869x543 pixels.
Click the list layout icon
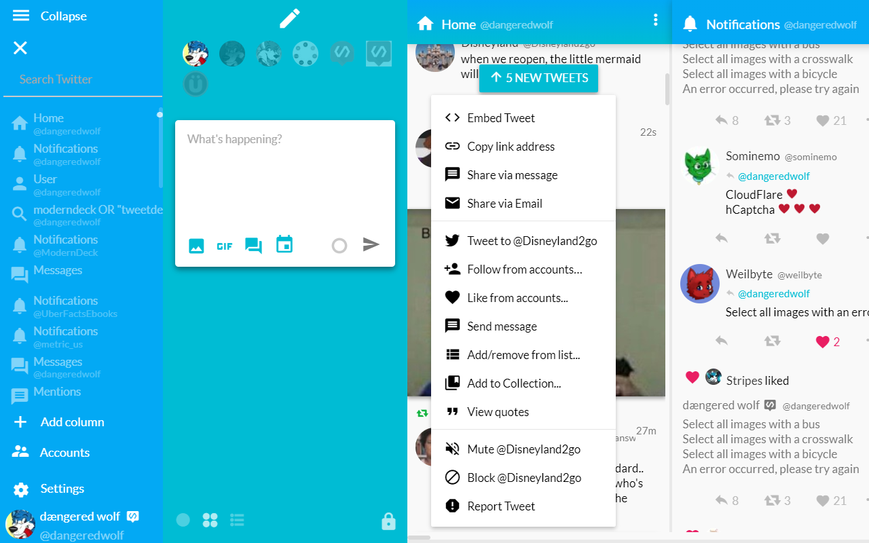[x=237, y=520]
